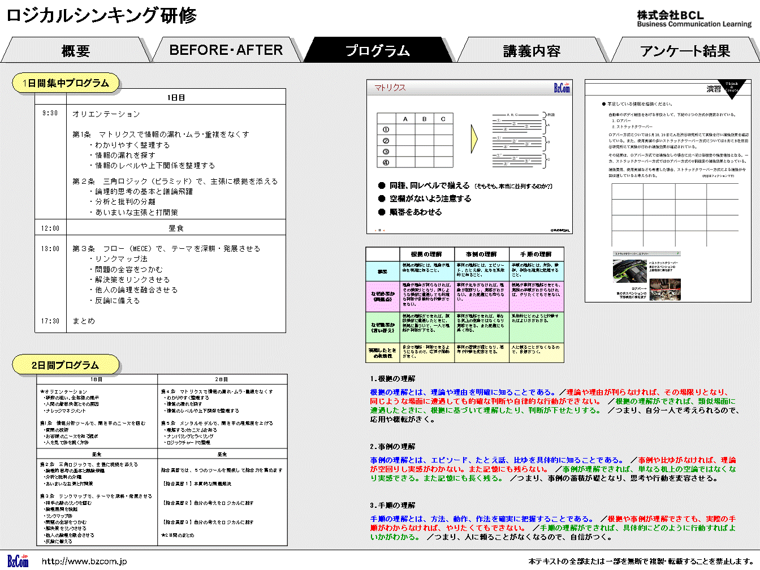
Task: Click 第3条 フロー（MECE） heading
Action: [166, 249]
